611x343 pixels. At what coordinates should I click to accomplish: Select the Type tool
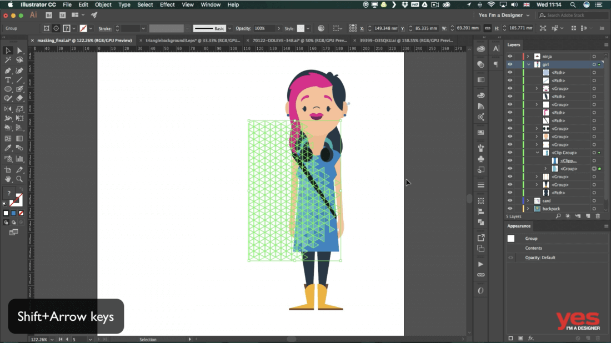click(x=8, y=80)
